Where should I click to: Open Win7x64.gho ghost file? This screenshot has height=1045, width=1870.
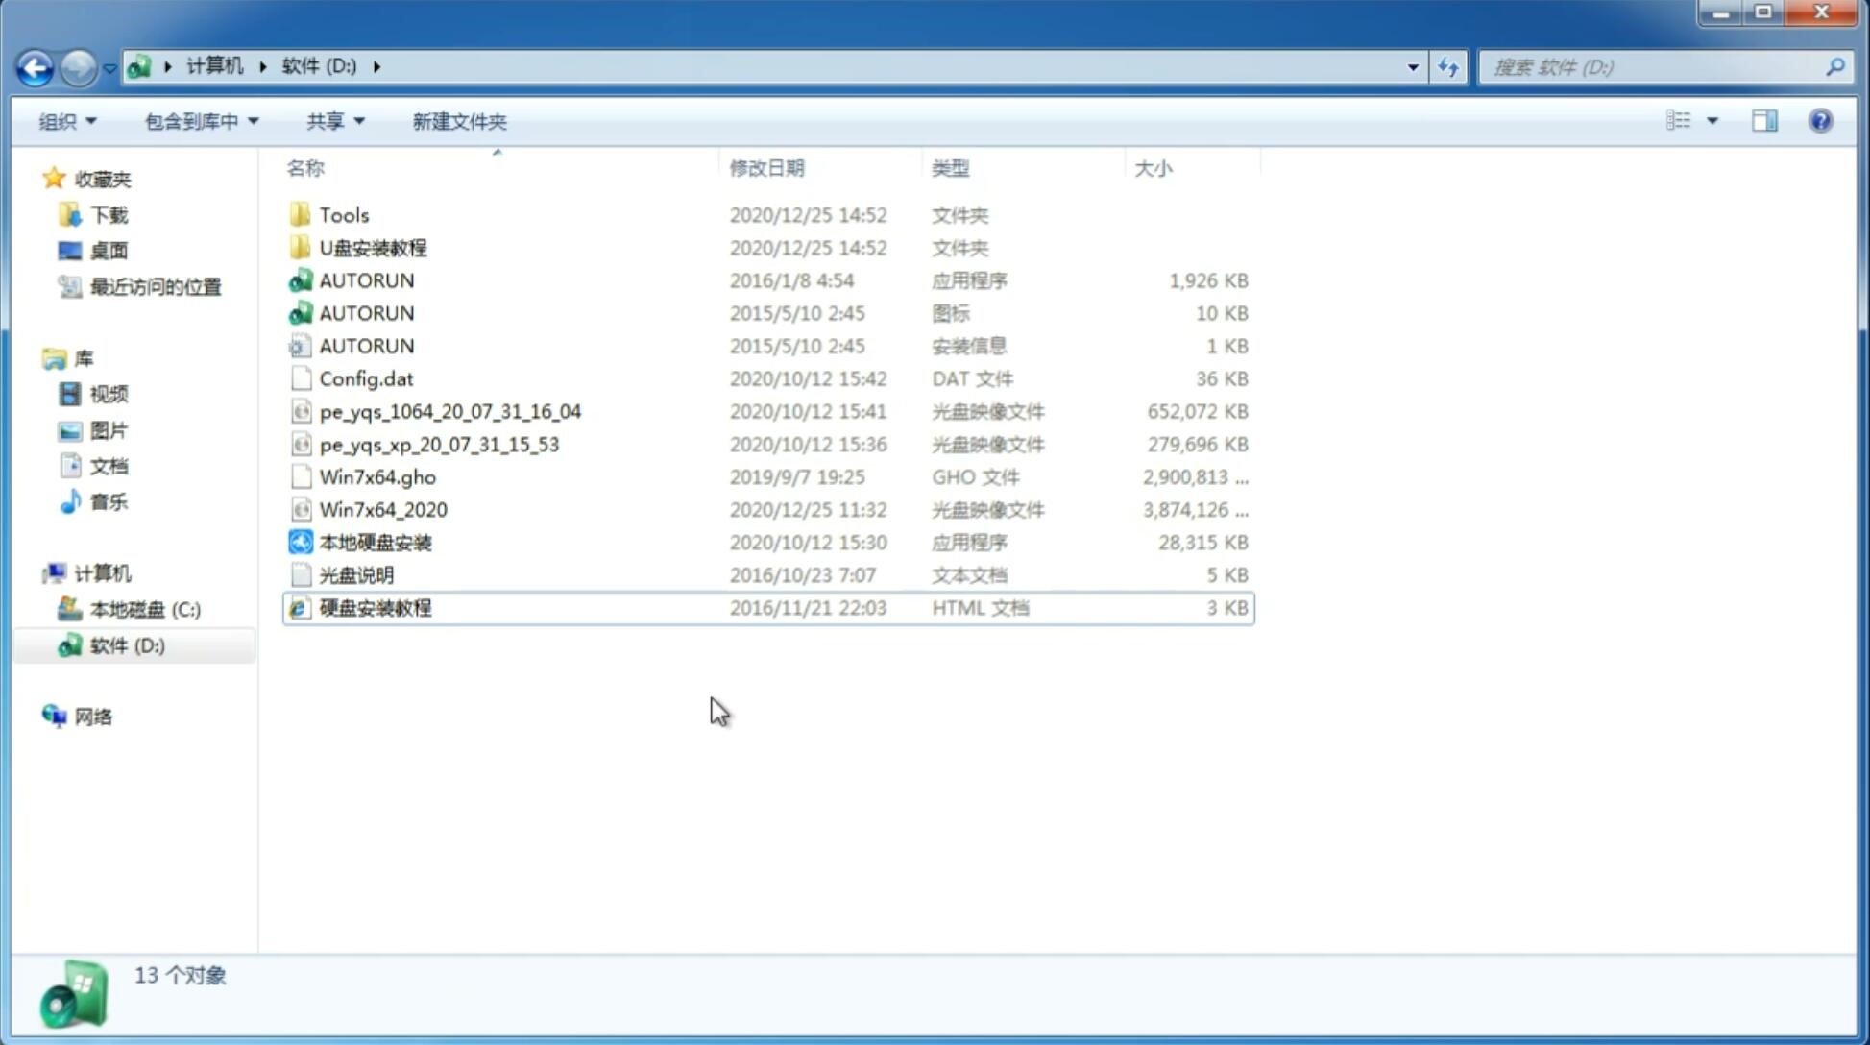tap(376, 476)
